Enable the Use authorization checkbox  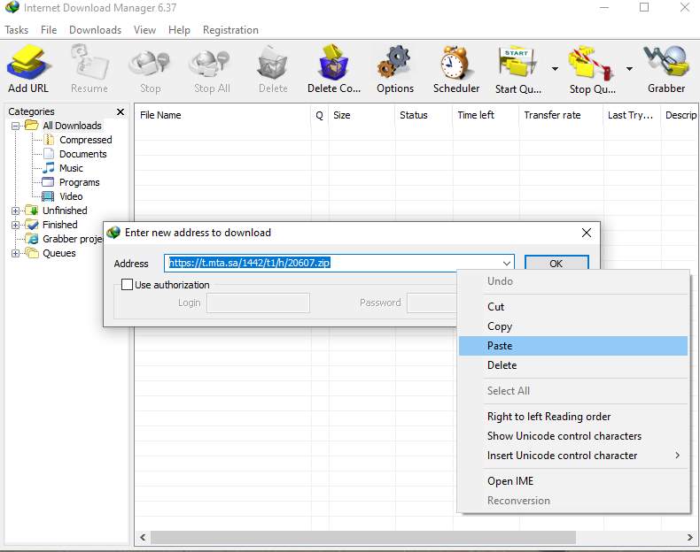[x=128, y=285]
